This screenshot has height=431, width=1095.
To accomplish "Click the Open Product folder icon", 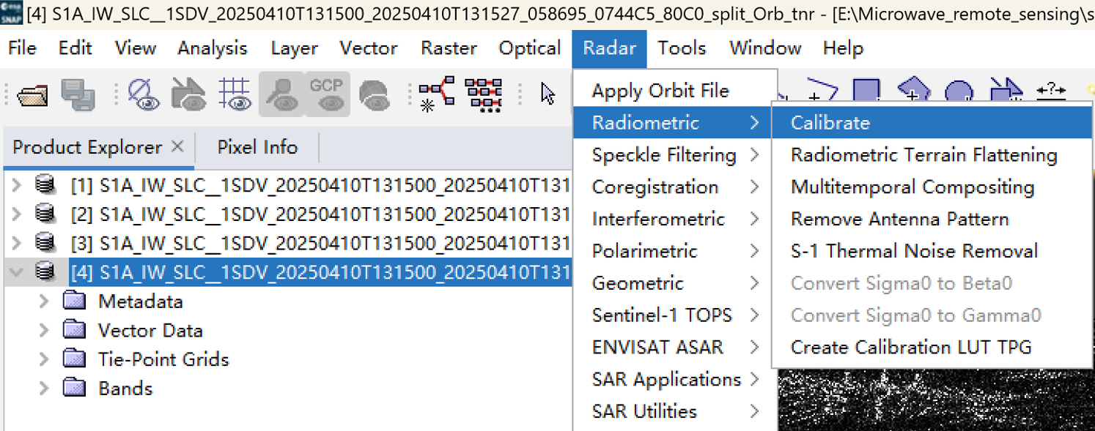I will tap(33, 95).
